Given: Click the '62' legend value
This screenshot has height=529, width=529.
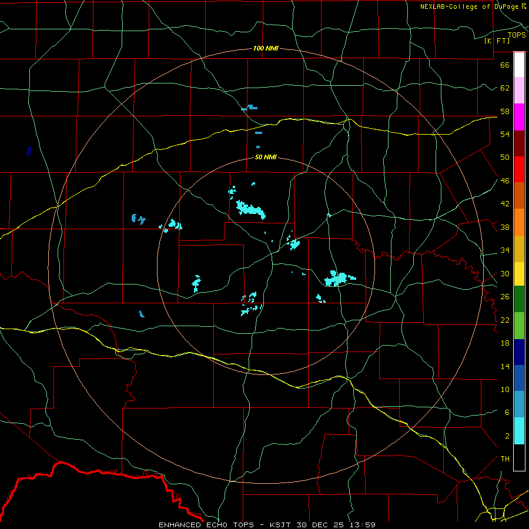Looking at the screenshot, I should 505,88.
